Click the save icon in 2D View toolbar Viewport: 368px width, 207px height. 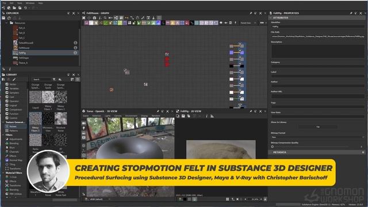(x=183, y=116)
